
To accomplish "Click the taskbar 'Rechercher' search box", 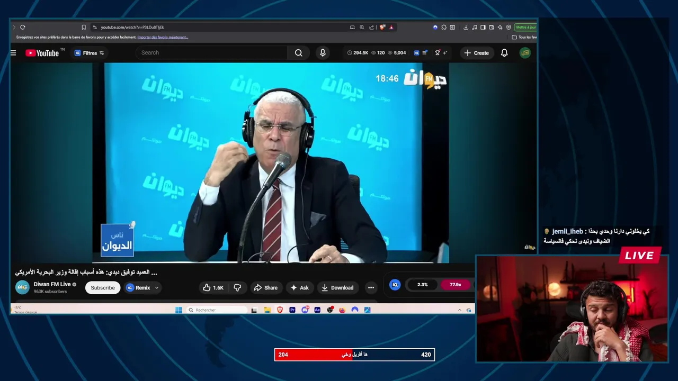I will pos(217,310).
